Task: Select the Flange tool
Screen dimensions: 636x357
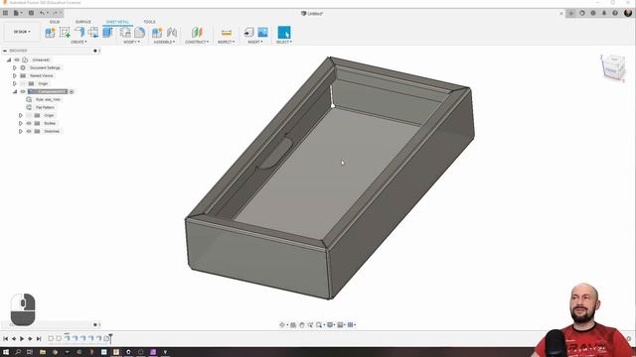Action: pos(79,33)
